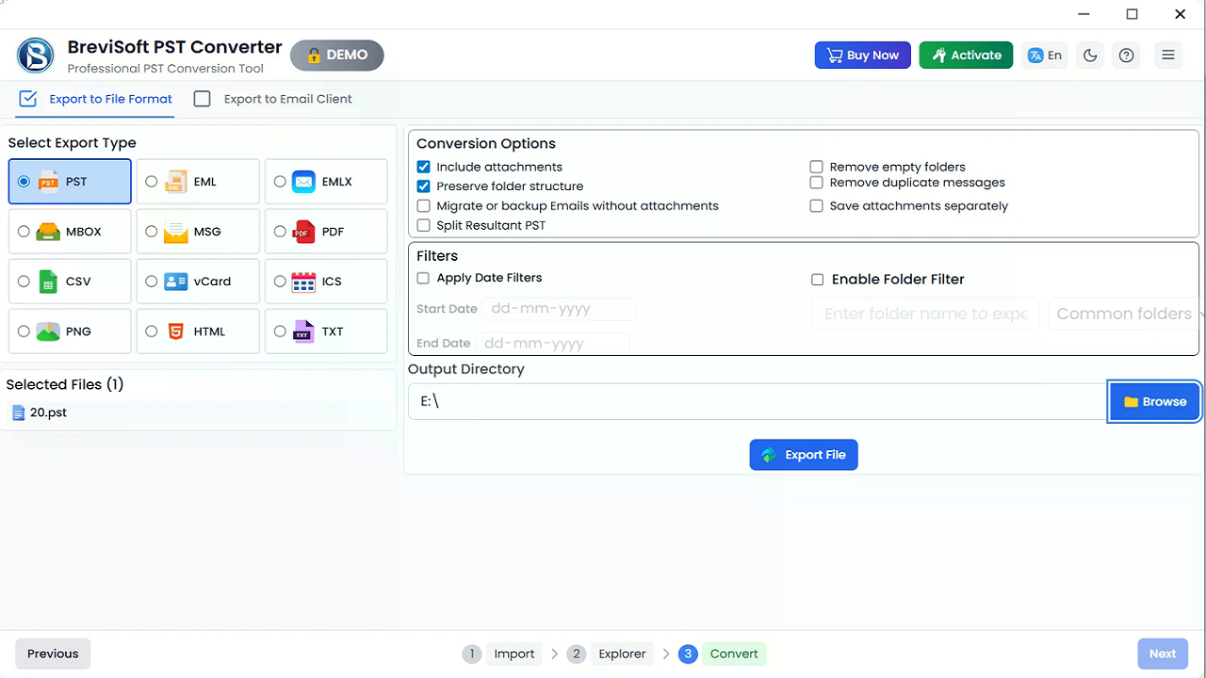Click the folder name input field
The height and width of the screenshot is (678, 1206).
tap(925, 314)
